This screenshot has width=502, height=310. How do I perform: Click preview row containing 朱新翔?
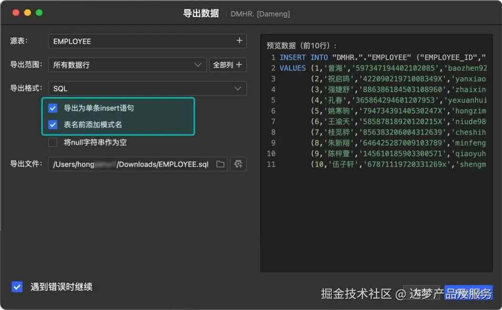pyautogui.click(x=398, y=143)
